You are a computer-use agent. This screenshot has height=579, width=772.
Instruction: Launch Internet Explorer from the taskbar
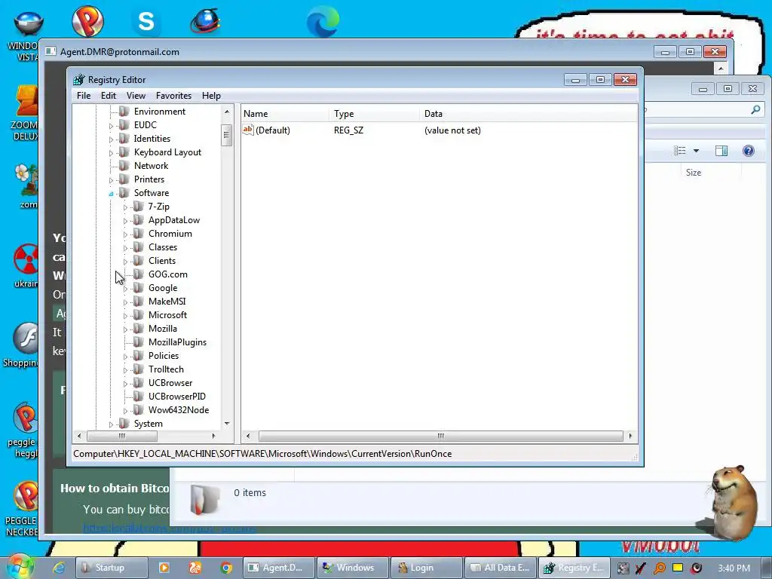click(x=59, y=568)
